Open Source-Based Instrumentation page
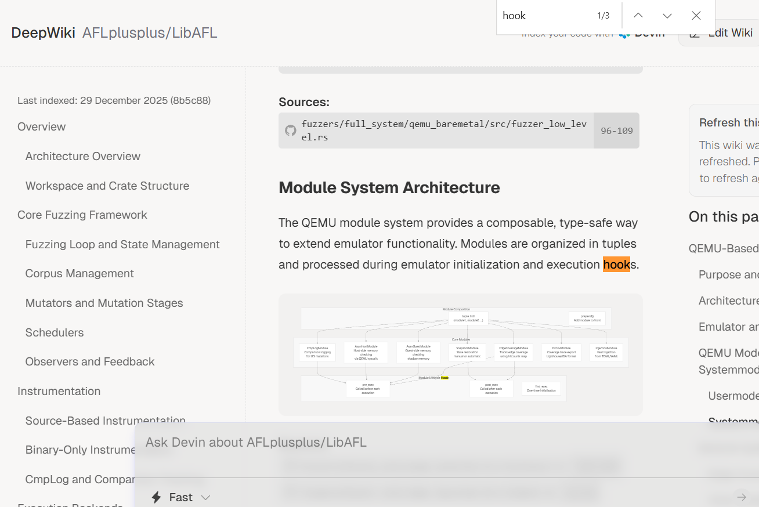759x507 pixels. (x=106, y=421)
